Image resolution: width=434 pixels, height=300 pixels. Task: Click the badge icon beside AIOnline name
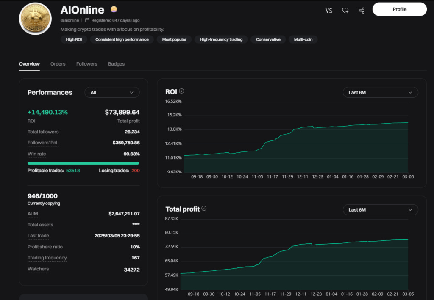(x=114, y=9)
